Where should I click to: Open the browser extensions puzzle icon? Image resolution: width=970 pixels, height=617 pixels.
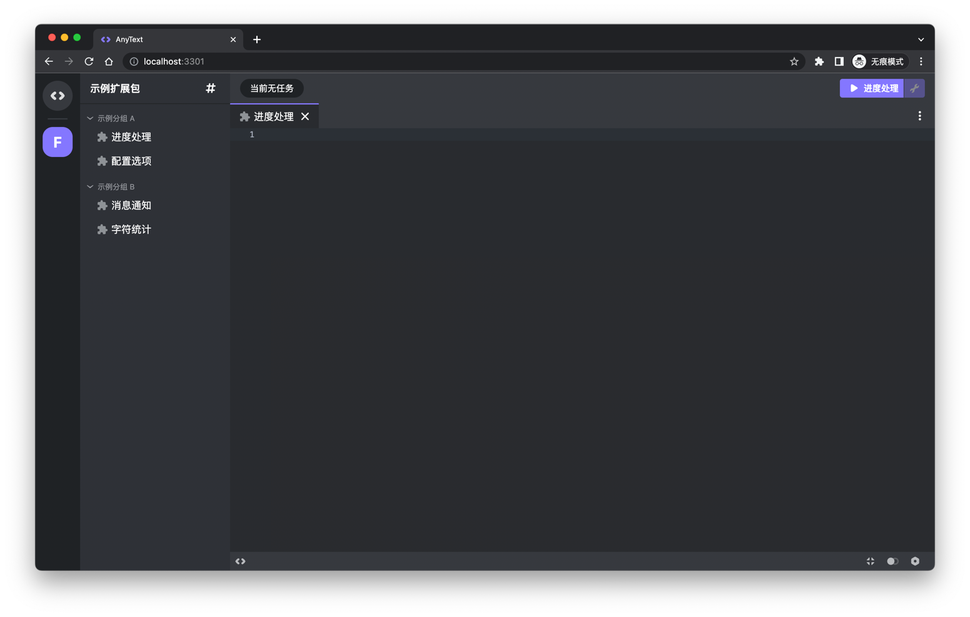point(819,61)
